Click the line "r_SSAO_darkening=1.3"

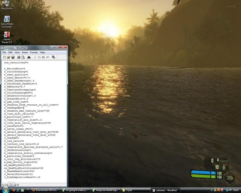[x=19, y=81]
